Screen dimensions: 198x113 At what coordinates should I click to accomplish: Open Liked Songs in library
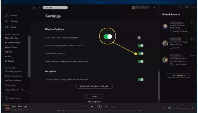click(x=11, y=47)
